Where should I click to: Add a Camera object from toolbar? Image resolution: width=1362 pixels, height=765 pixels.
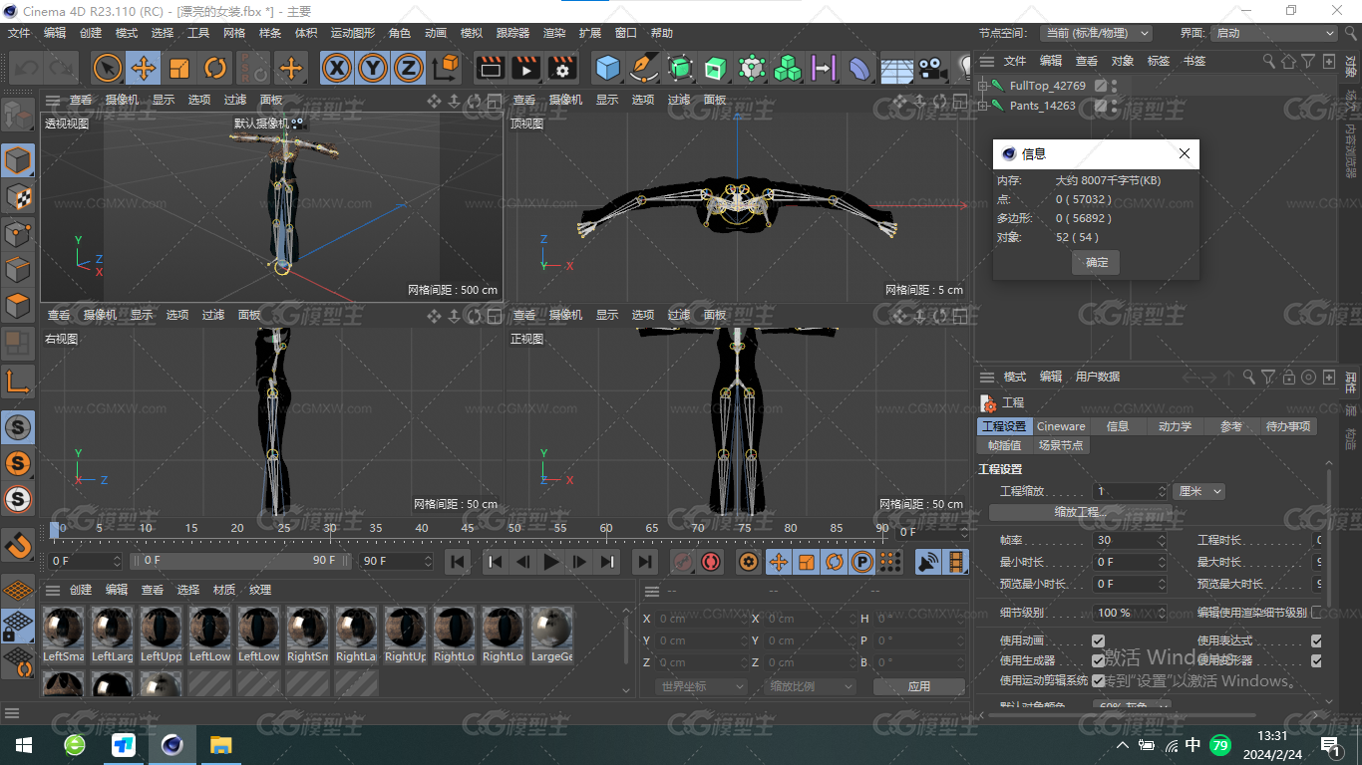click(x=931, y=68)
